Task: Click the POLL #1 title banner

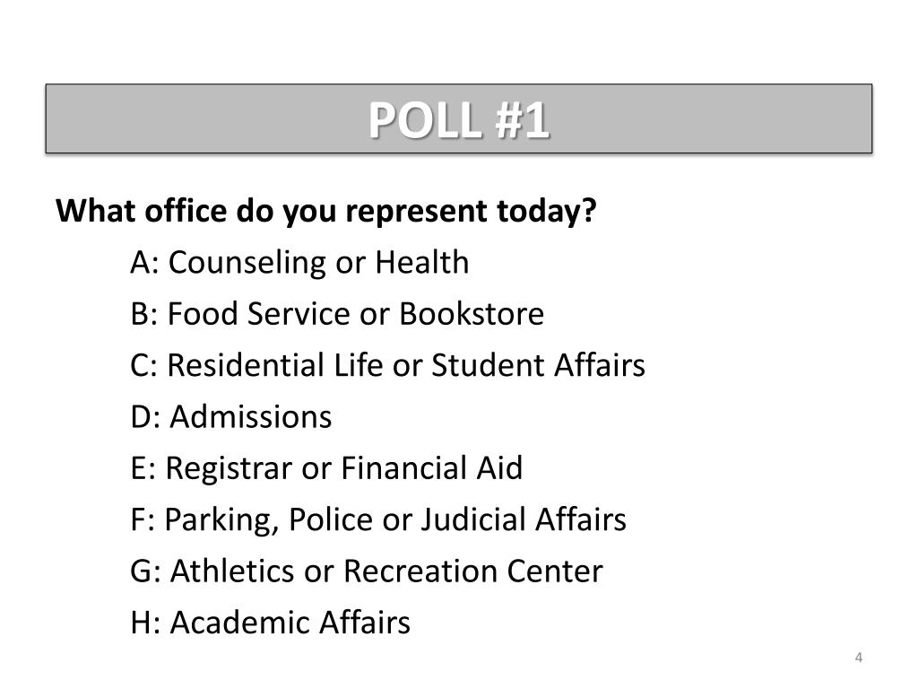Action: click(458, 119)
